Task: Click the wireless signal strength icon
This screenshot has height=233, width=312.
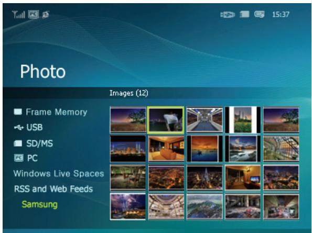Action: 18,14
